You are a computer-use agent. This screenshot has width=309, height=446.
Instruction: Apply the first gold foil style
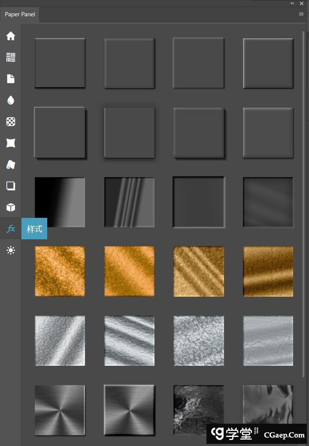click(x=60, y=271)
